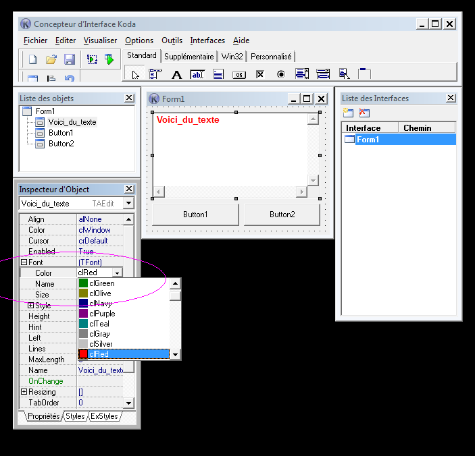This screenshot has height=456, width=475.
Task: Switch to the ExStyles inspector tab
Action: (x=104, y=416)
